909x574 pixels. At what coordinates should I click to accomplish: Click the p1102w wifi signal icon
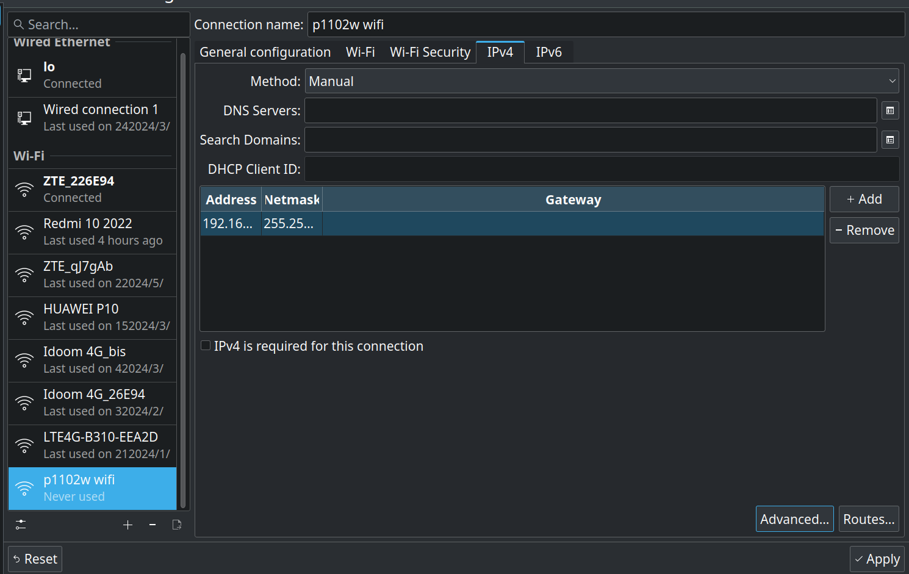(24, 489)
